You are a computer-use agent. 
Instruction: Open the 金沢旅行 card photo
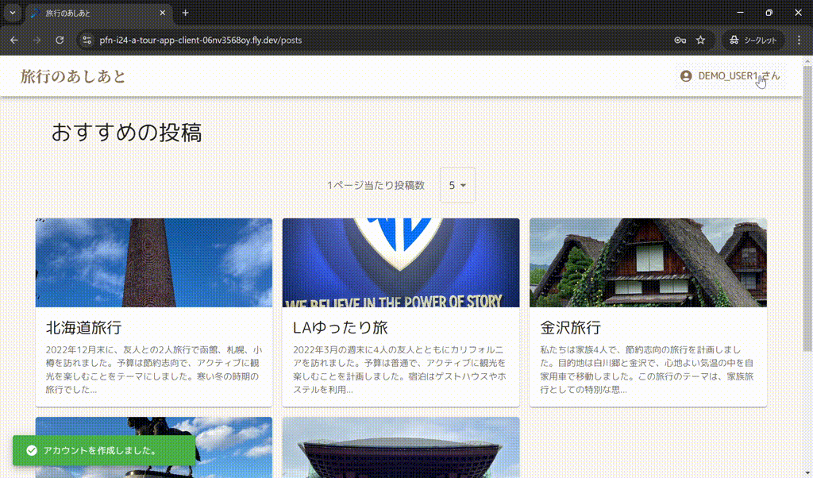(648, 263)
